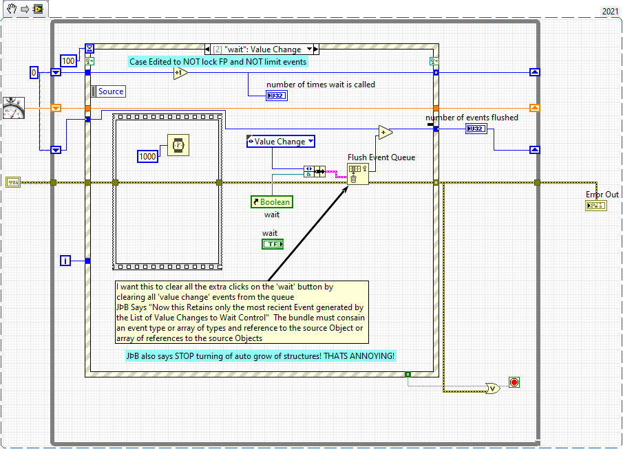Select the stopwatch tick count function
623x449 pixels.
point(14,108)
